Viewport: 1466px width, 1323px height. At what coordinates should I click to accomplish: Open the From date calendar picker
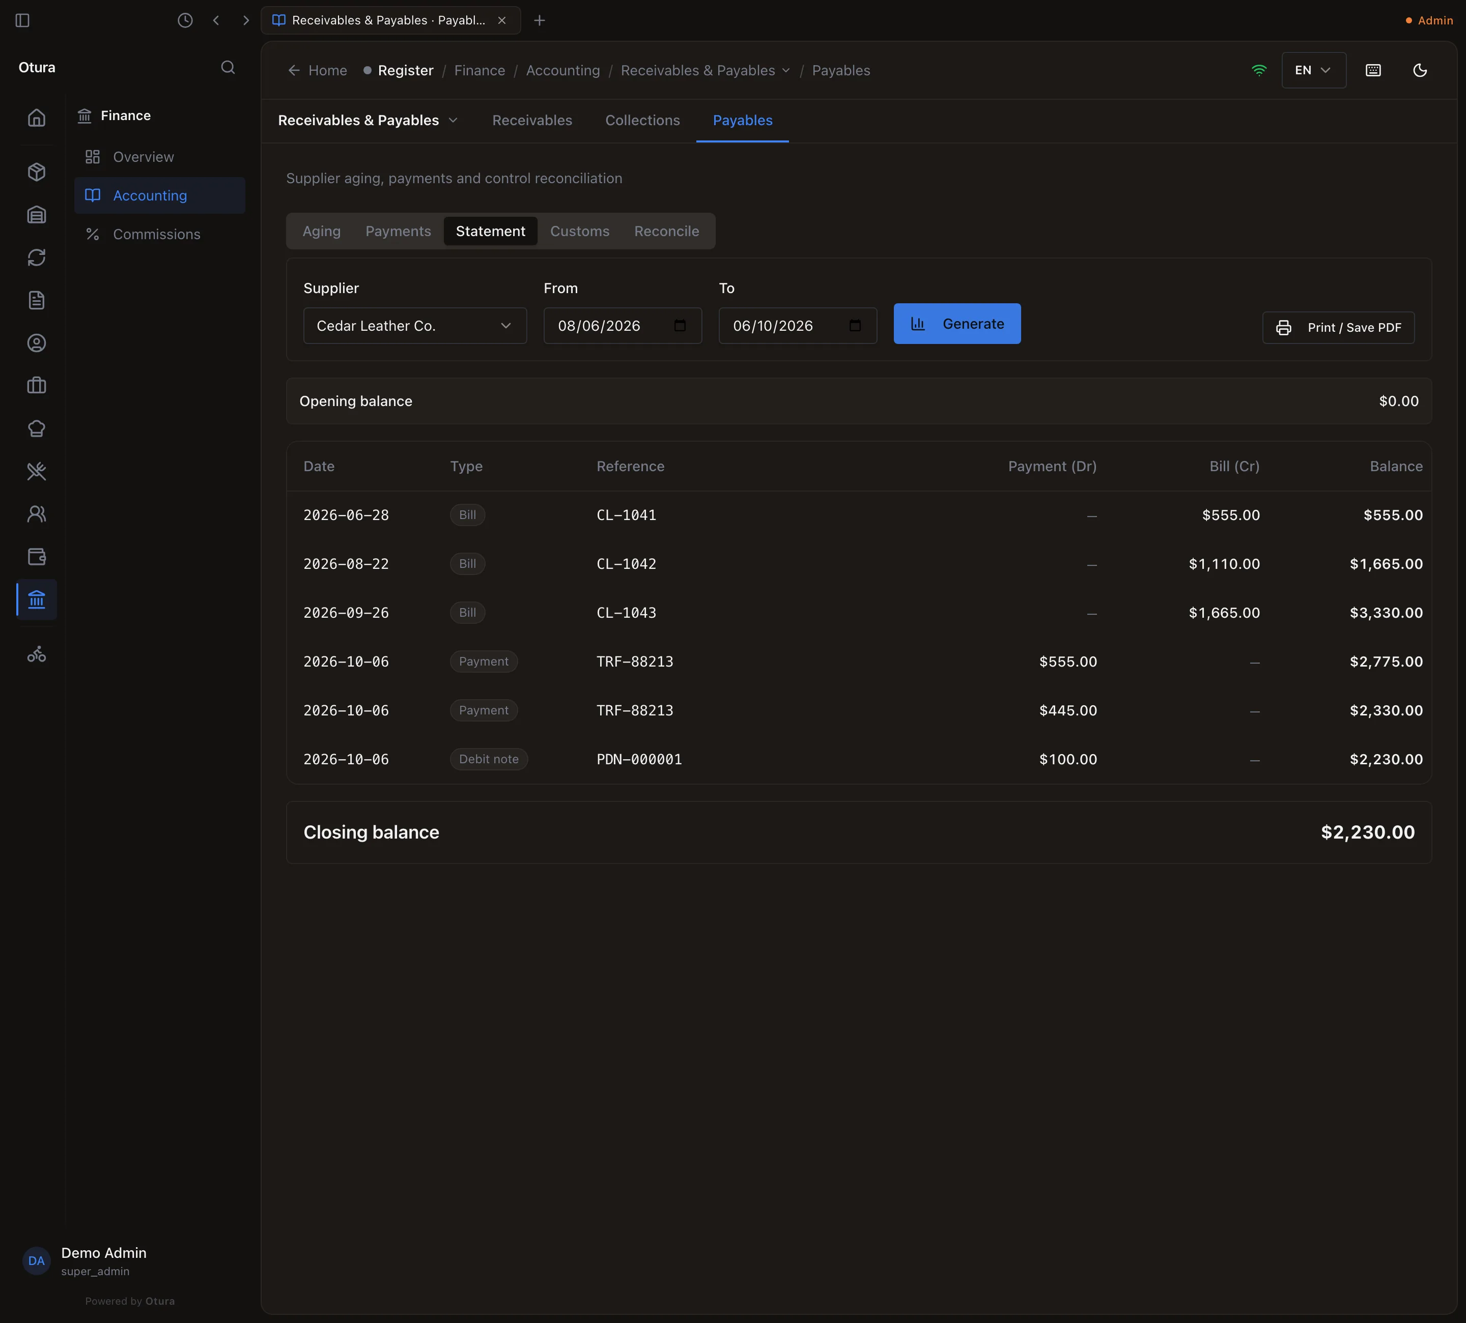[680, 326]
